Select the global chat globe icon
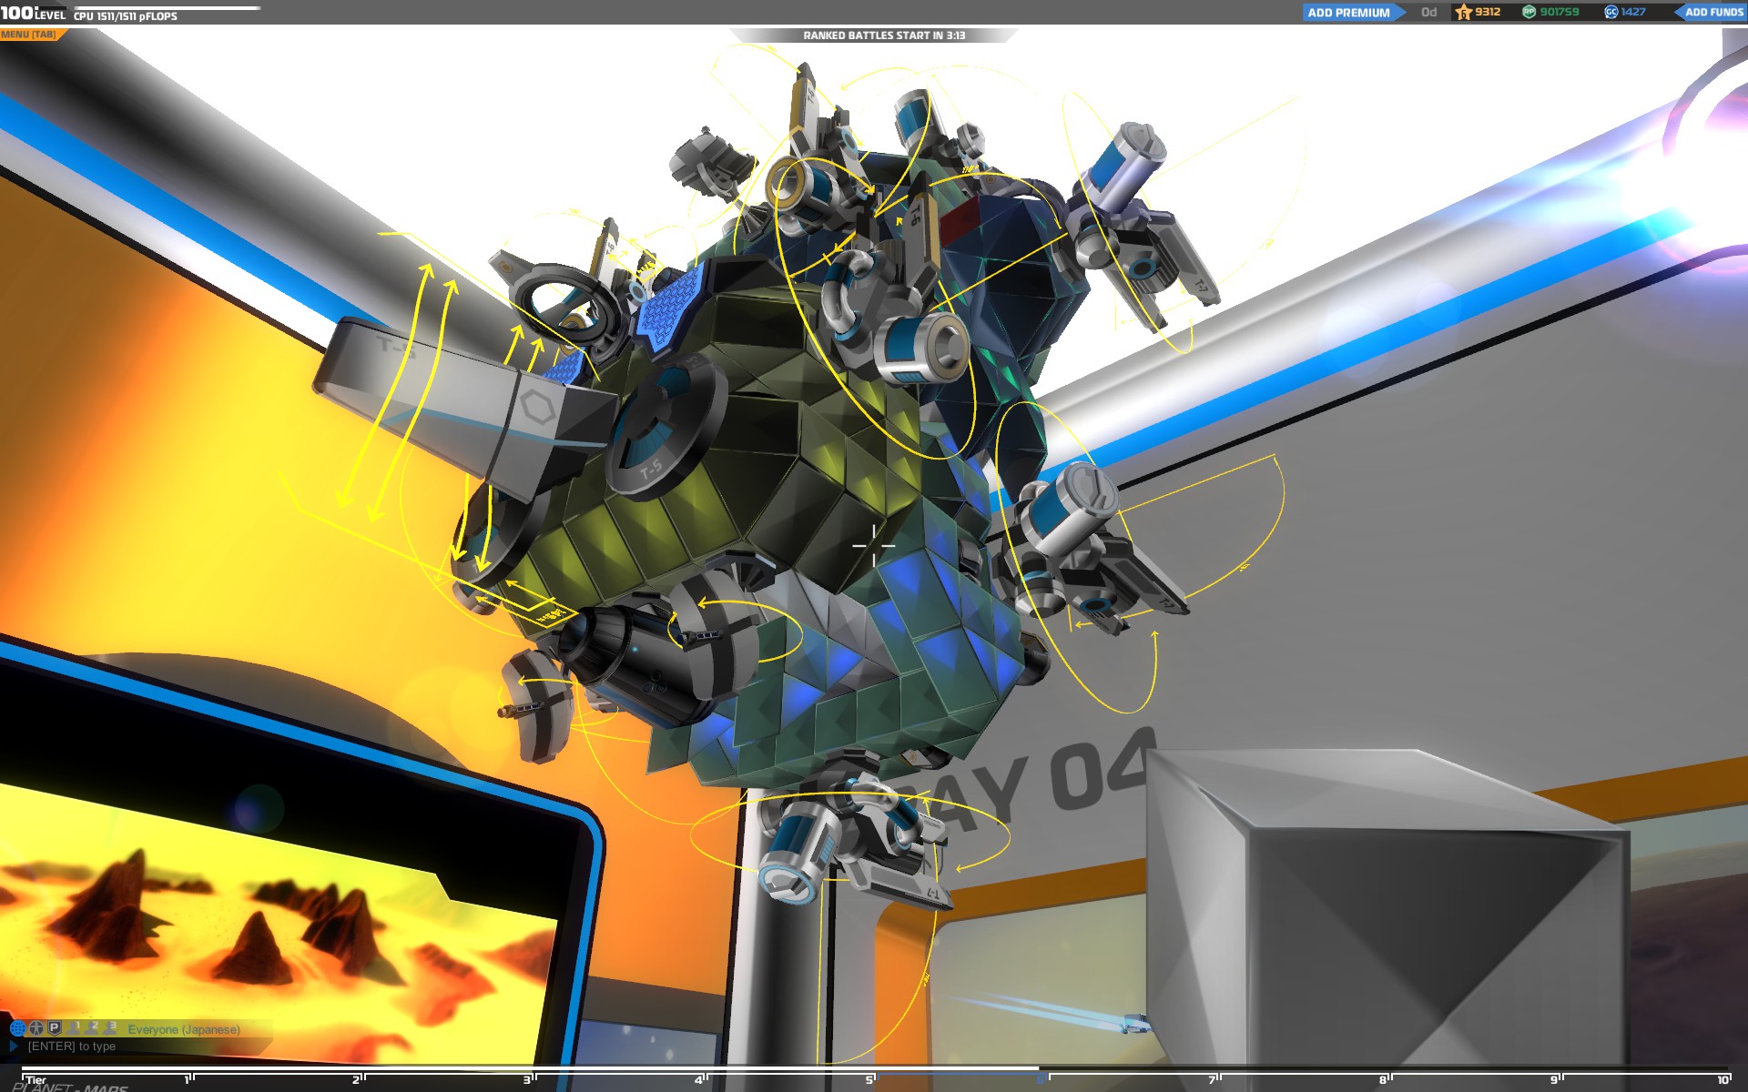1748x1092 pixels. pyautogui.click(x=17, y=1028)
